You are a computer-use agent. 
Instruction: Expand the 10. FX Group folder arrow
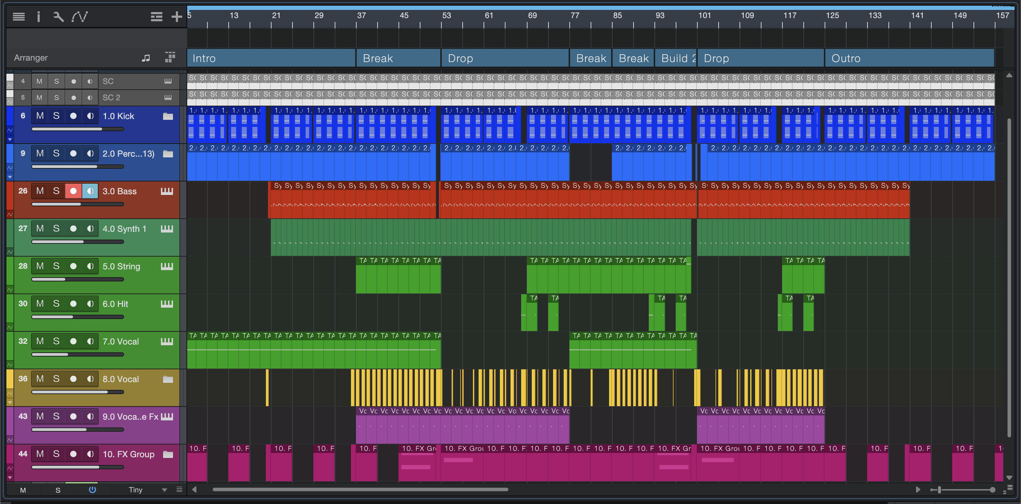[x=10, y=478]
